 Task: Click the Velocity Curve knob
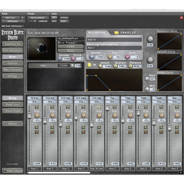pyautogui.click(x=150, y=60)
